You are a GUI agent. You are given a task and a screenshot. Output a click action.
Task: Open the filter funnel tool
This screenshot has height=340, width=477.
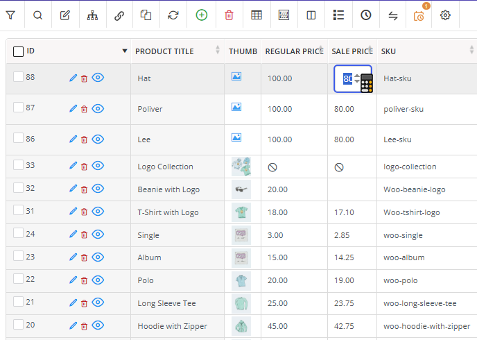click(x=10, y=15)
